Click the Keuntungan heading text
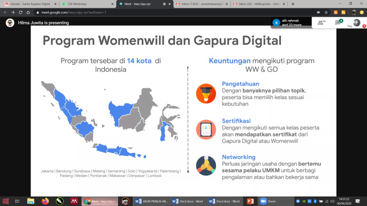367x206 pixels. pos(229,61)
